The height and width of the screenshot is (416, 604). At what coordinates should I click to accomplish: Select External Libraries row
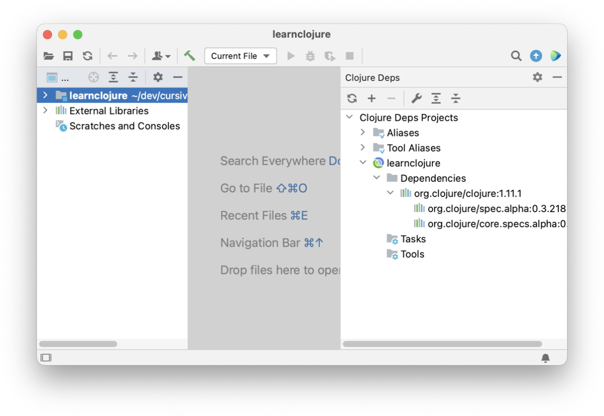point(112,111)
